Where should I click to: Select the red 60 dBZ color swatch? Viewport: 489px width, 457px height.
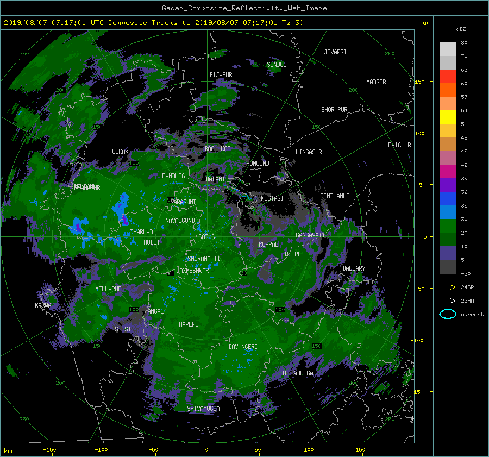448,76
